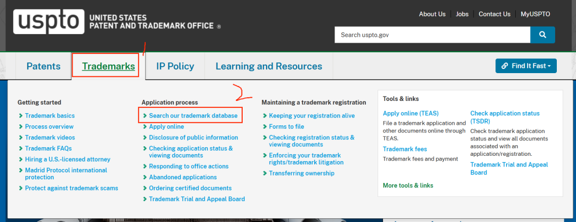Open the Forms to file link

tap(286, 126)
